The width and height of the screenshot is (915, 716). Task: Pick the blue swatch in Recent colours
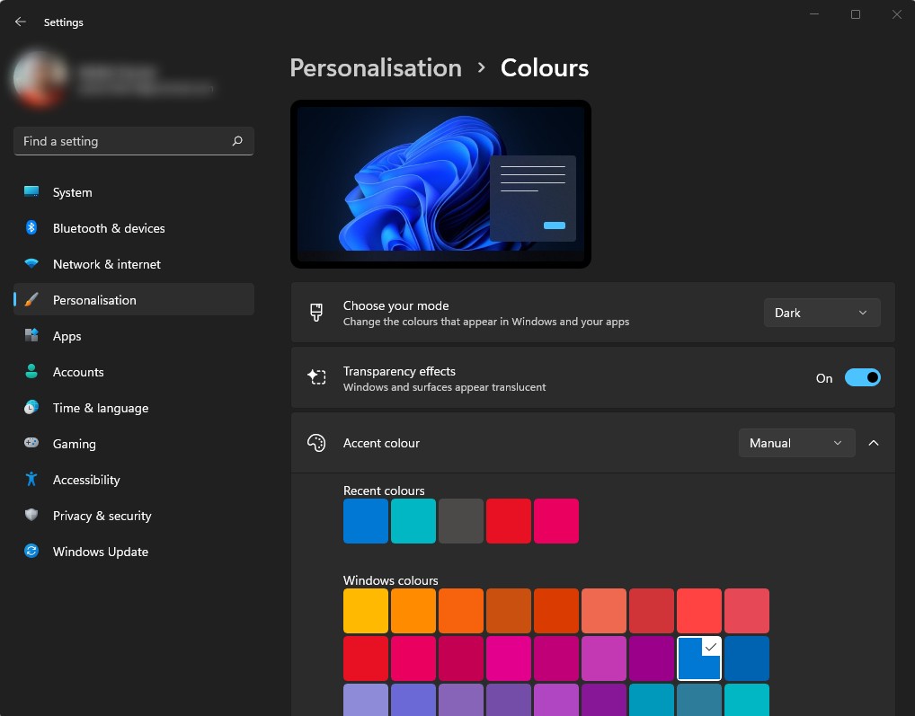point(366,521)
